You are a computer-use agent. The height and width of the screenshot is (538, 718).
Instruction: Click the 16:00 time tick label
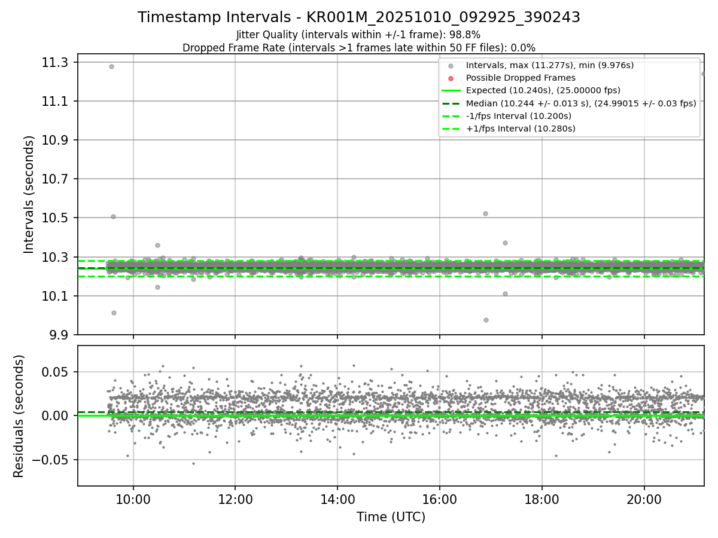pyautogui.click(x=440, y=499)
